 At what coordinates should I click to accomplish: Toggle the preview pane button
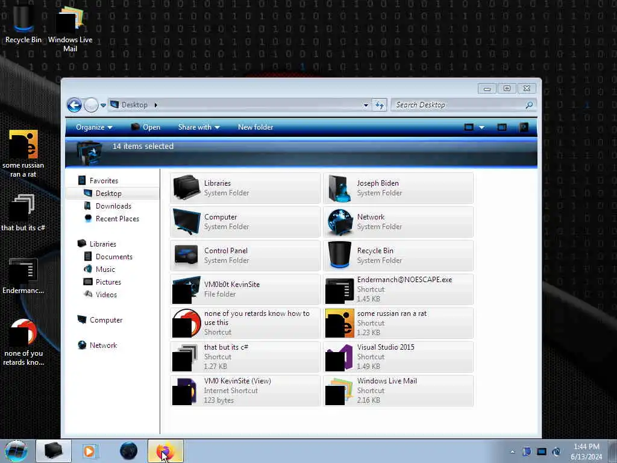[502, 127]
